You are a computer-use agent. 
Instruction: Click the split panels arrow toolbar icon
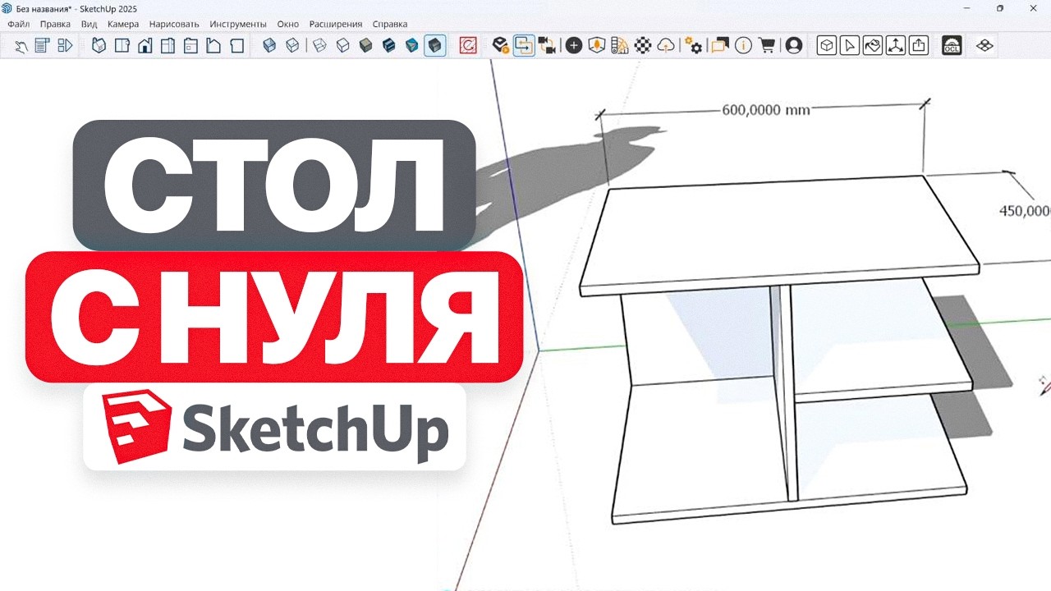(66, 46)
